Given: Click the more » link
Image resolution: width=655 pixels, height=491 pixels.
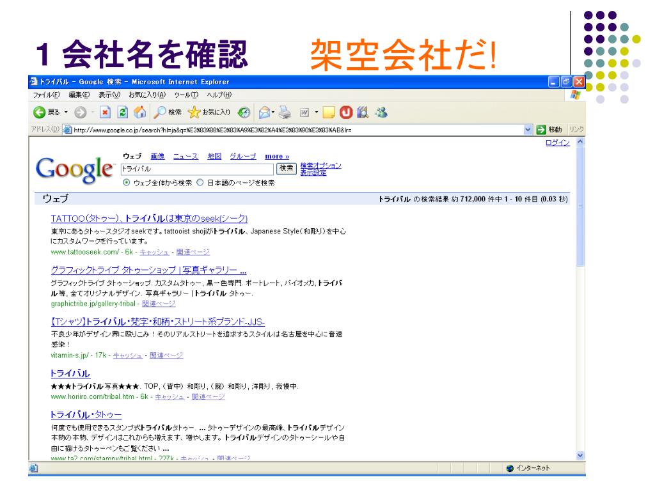Looking at the screenshot, I should pyautogui.click(x=277, y=156).
